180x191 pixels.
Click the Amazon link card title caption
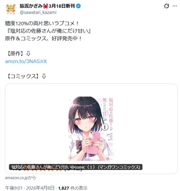[76, 167]
